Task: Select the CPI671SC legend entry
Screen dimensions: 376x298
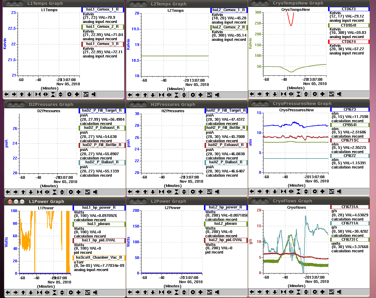Action: click(x=350, y=140)
